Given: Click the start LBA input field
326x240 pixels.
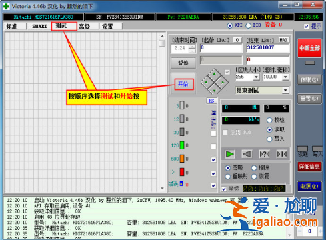Looking at the screenshot, I should coord(221,48).
